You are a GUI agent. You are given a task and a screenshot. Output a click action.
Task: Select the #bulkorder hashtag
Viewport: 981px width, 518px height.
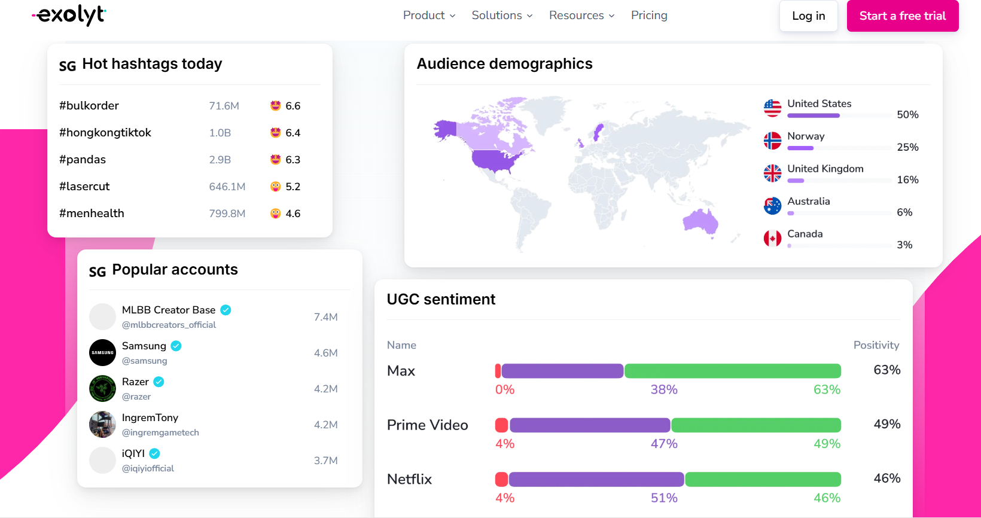(x=89, y=106)
